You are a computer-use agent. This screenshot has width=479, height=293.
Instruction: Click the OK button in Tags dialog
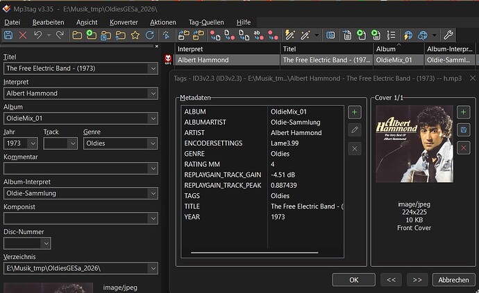pos(354,280)
